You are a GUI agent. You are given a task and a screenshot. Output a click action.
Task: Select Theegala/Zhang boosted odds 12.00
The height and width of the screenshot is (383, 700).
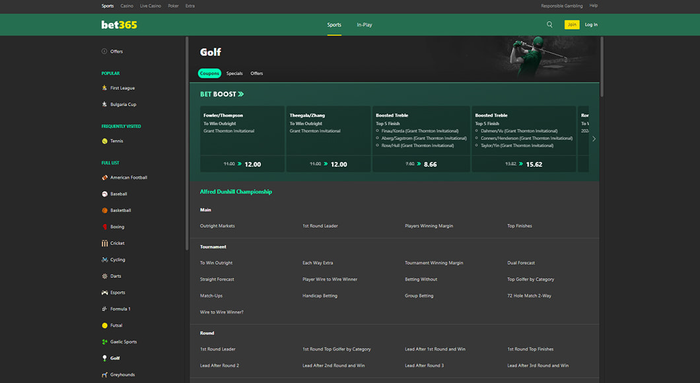coord(329,164)
